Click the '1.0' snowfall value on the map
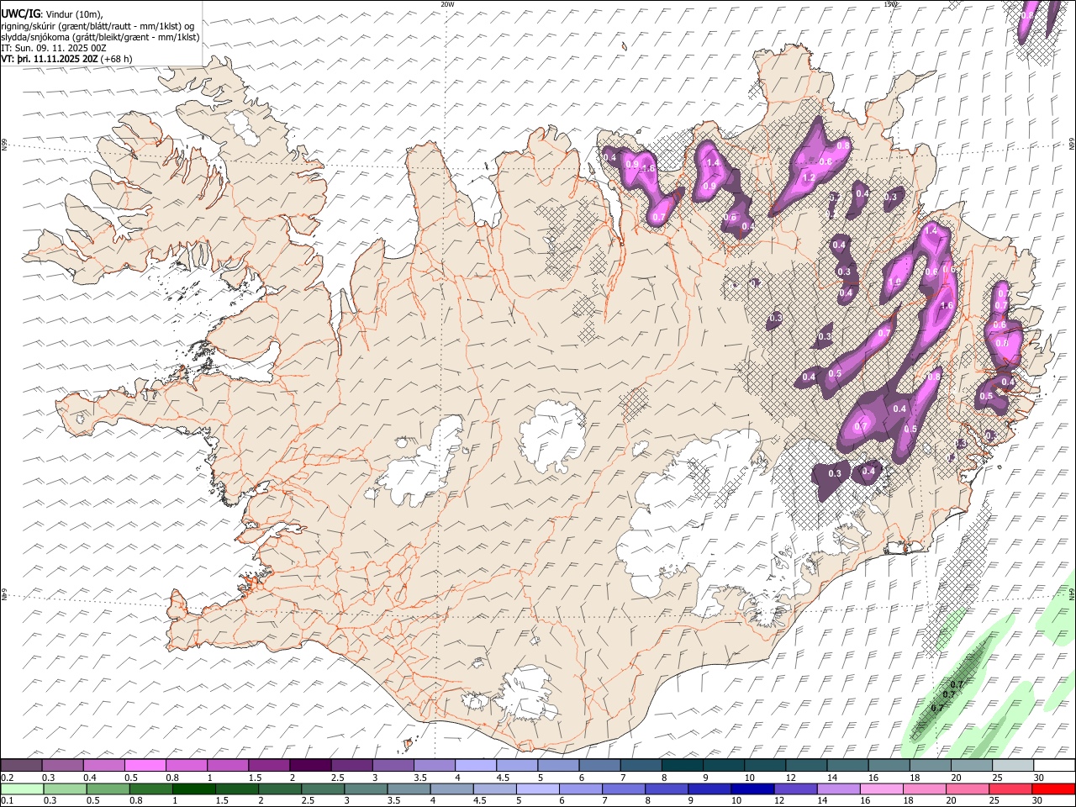The height and width of the screenshot is (807, 1076). coord(895,282)
